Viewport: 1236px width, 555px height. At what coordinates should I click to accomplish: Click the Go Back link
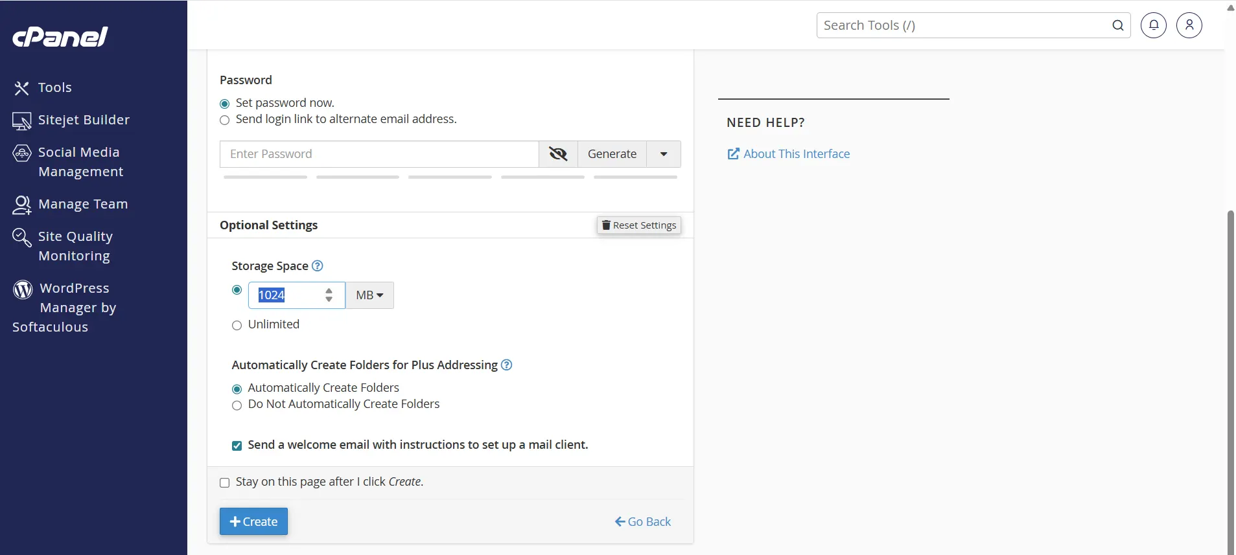(x=643, y=522)
